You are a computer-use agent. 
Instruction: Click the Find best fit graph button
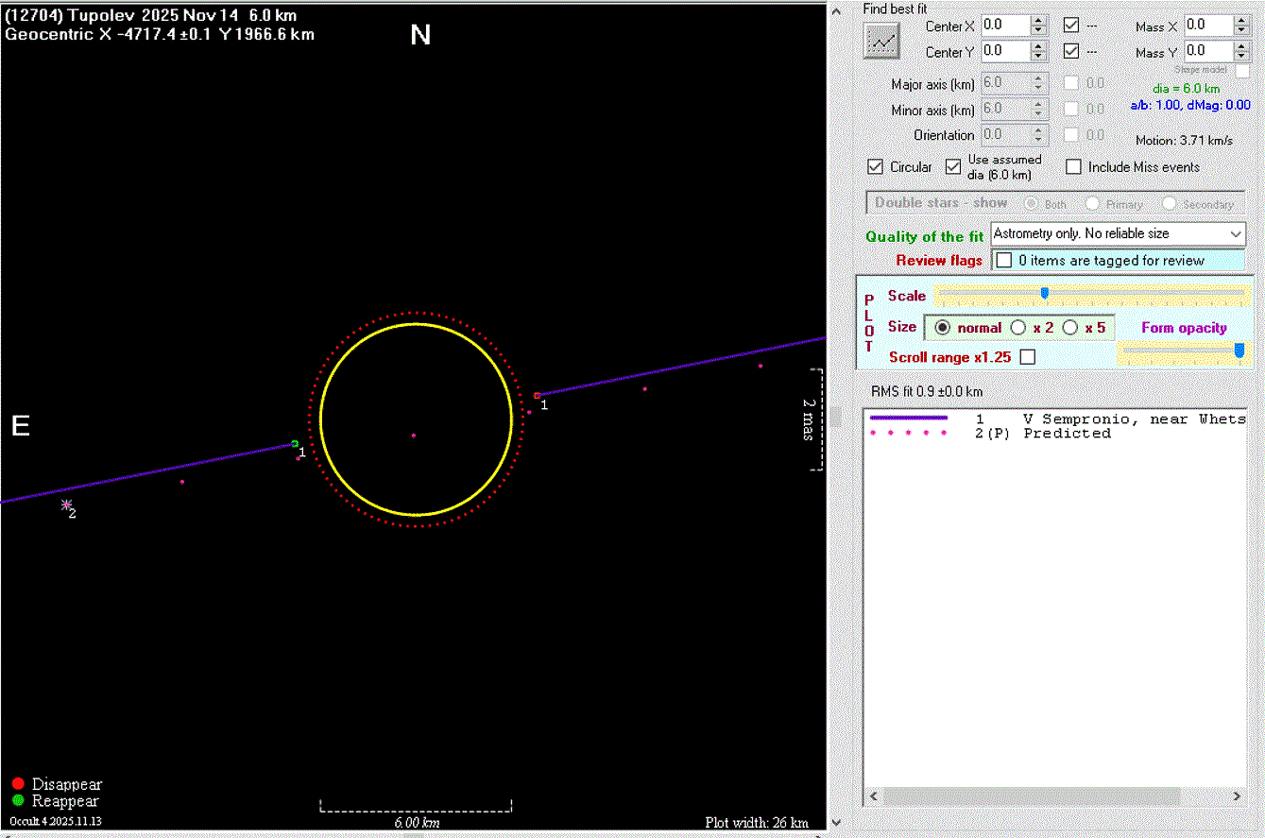[882, 41]
